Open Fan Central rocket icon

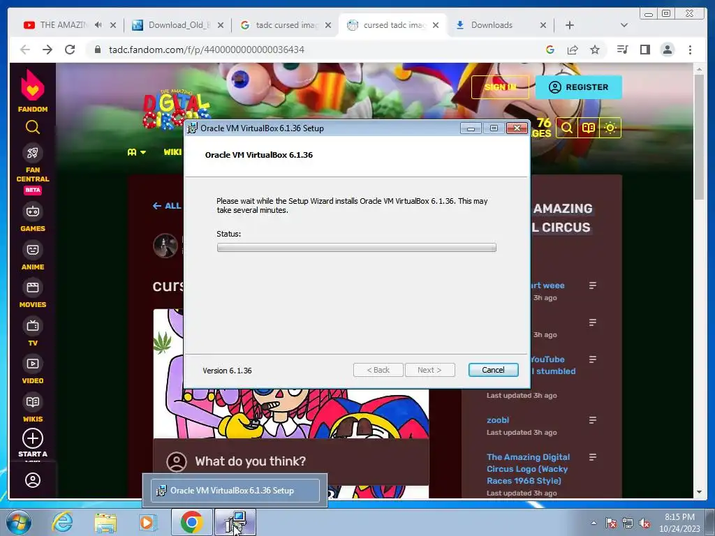[32, 153]
